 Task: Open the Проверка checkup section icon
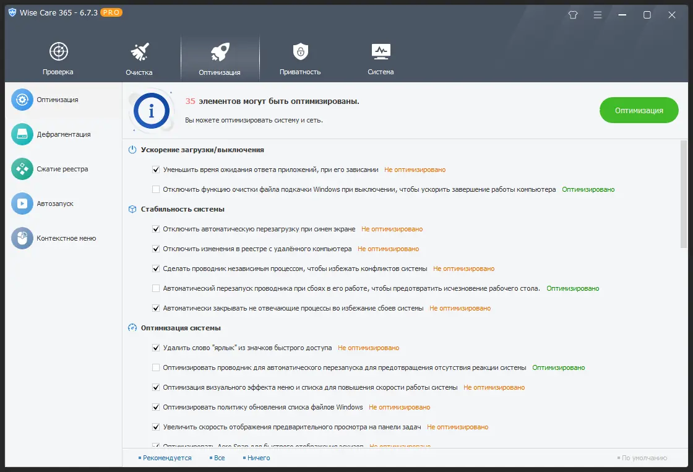pos(58,52)
